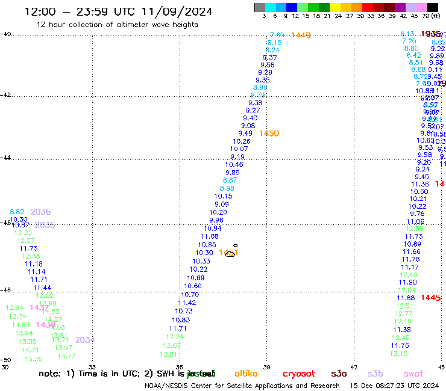This screenshot has width=446, height=391.
Task: Select the wave height reading 10.85
Action: [207, 245]
